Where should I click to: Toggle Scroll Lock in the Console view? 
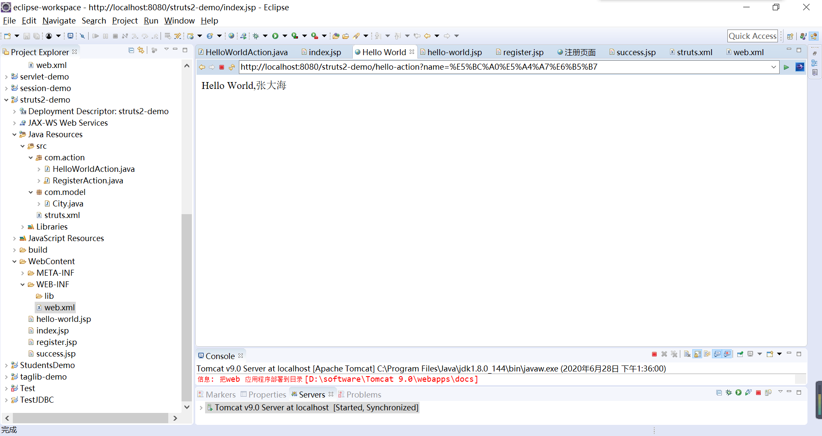[x=697, y=354]
